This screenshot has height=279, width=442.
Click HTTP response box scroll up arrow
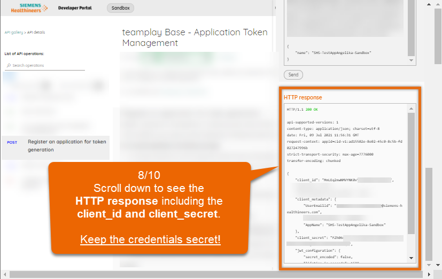pyautogui.click(x=411, y=109)
